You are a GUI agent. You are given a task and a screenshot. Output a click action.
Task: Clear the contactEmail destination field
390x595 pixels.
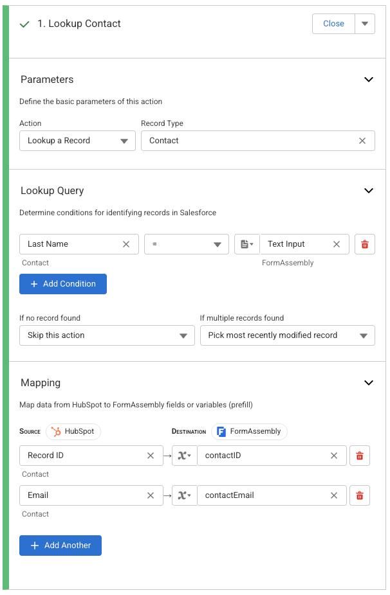pos(334,495)
